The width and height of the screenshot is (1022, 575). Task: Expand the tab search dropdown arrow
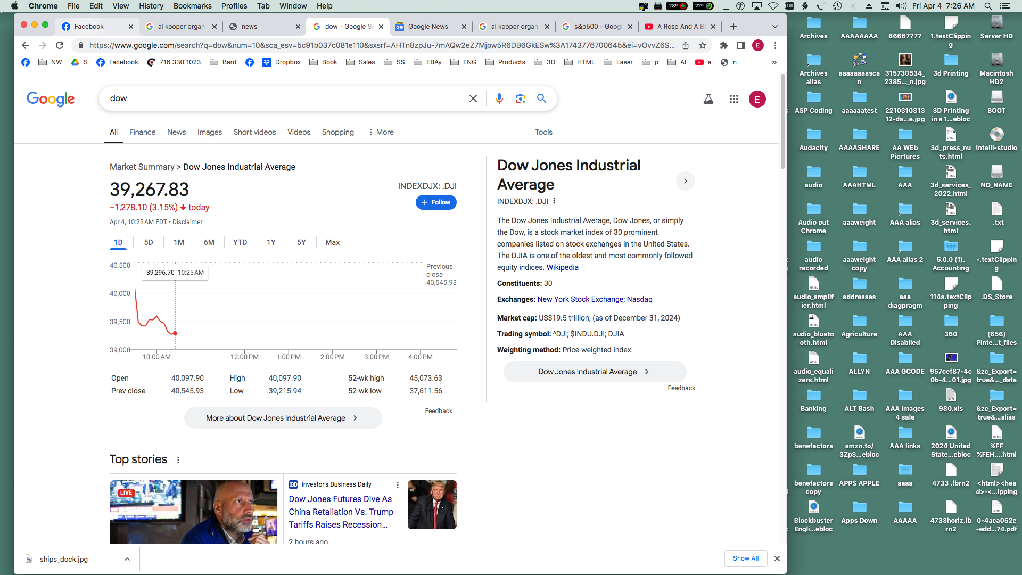pyautogui.click(x=774, y=27)
